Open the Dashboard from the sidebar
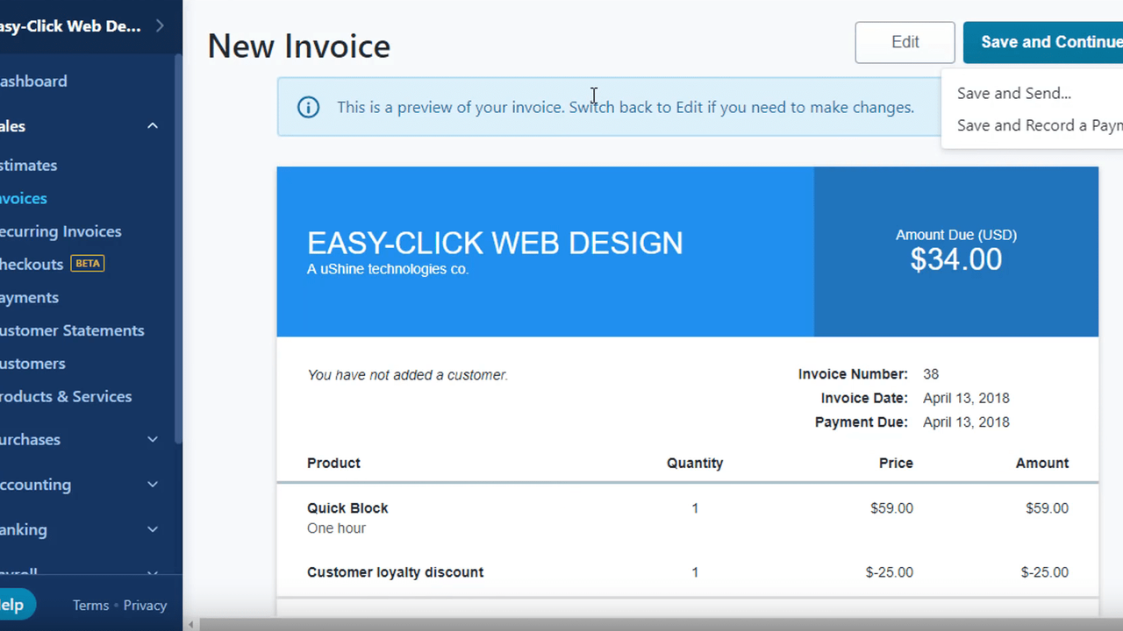The height and width of the screenshot is (631, 1123). point(33,81)
